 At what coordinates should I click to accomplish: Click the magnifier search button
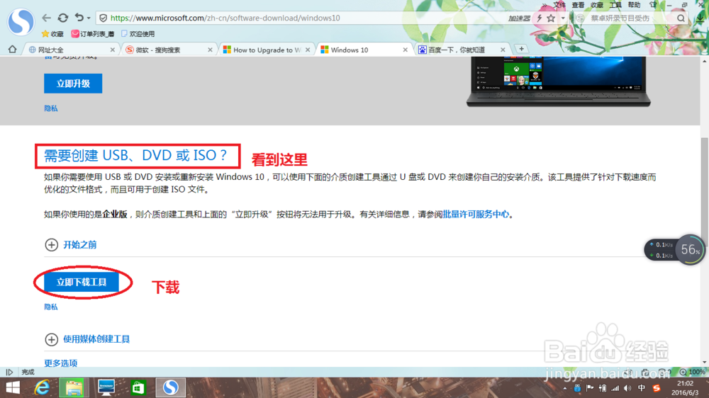tap(681, 18)
